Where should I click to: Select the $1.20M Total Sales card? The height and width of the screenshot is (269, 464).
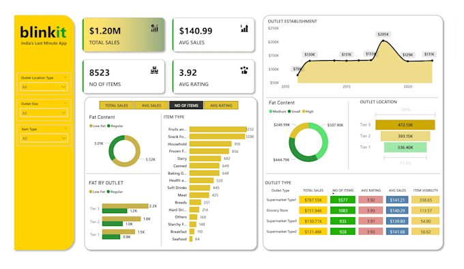point(124,35)
